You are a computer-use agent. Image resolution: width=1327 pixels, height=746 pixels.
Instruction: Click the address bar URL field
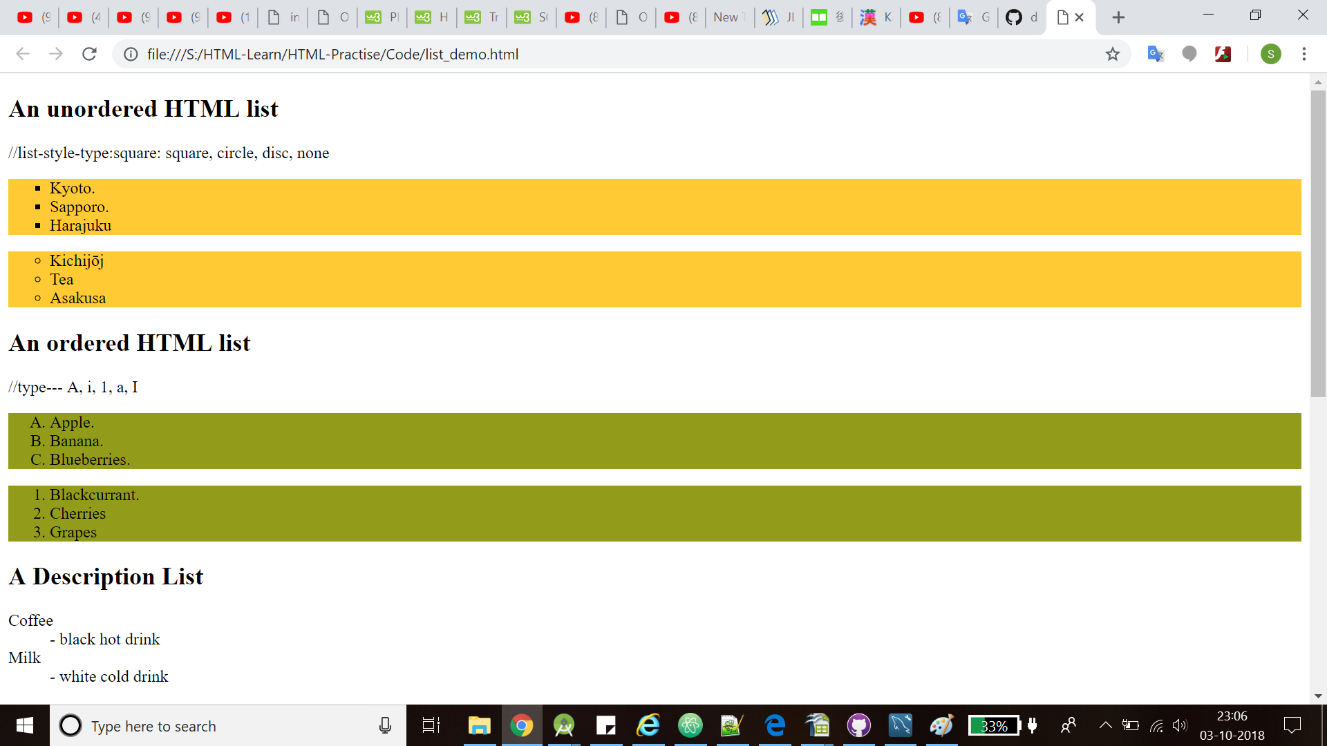(x=415, y=54)
